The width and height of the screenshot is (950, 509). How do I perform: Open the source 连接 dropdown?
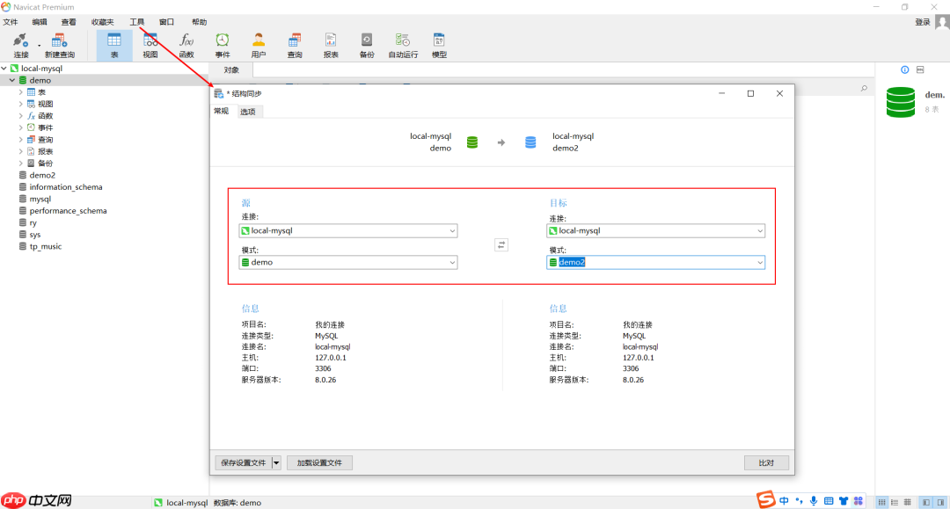[452, 231]
